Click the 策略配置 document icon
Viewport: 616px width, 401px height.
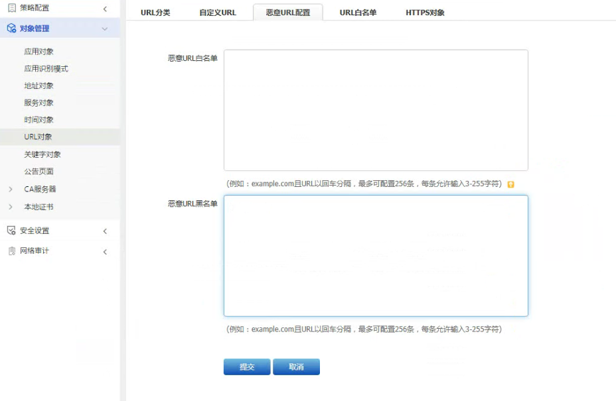[x=11, y=8]
